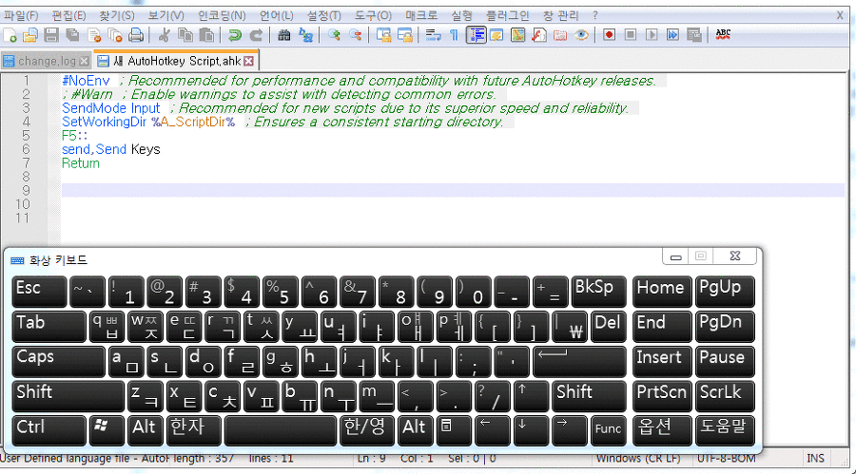Click the Zoom Out magnifier icon
This screenshot has height=474, width=856.
pyautogui.click(x=356, y=35)
